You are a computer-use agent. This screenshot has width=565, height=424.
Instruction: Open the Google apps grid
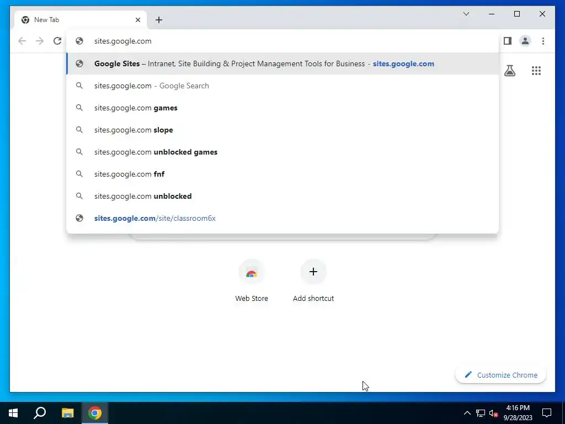536,71
